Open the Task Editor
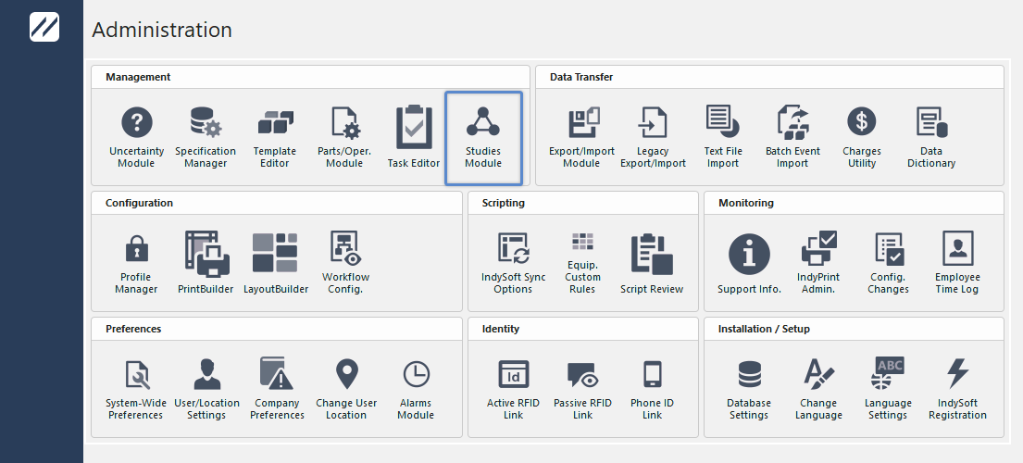Viewport: 1023px width, 463px height. pyautogui.click(x=414, y=138)
